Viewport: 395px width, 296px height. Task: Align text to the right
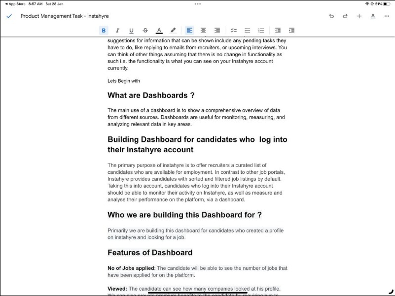coord(217,31)
